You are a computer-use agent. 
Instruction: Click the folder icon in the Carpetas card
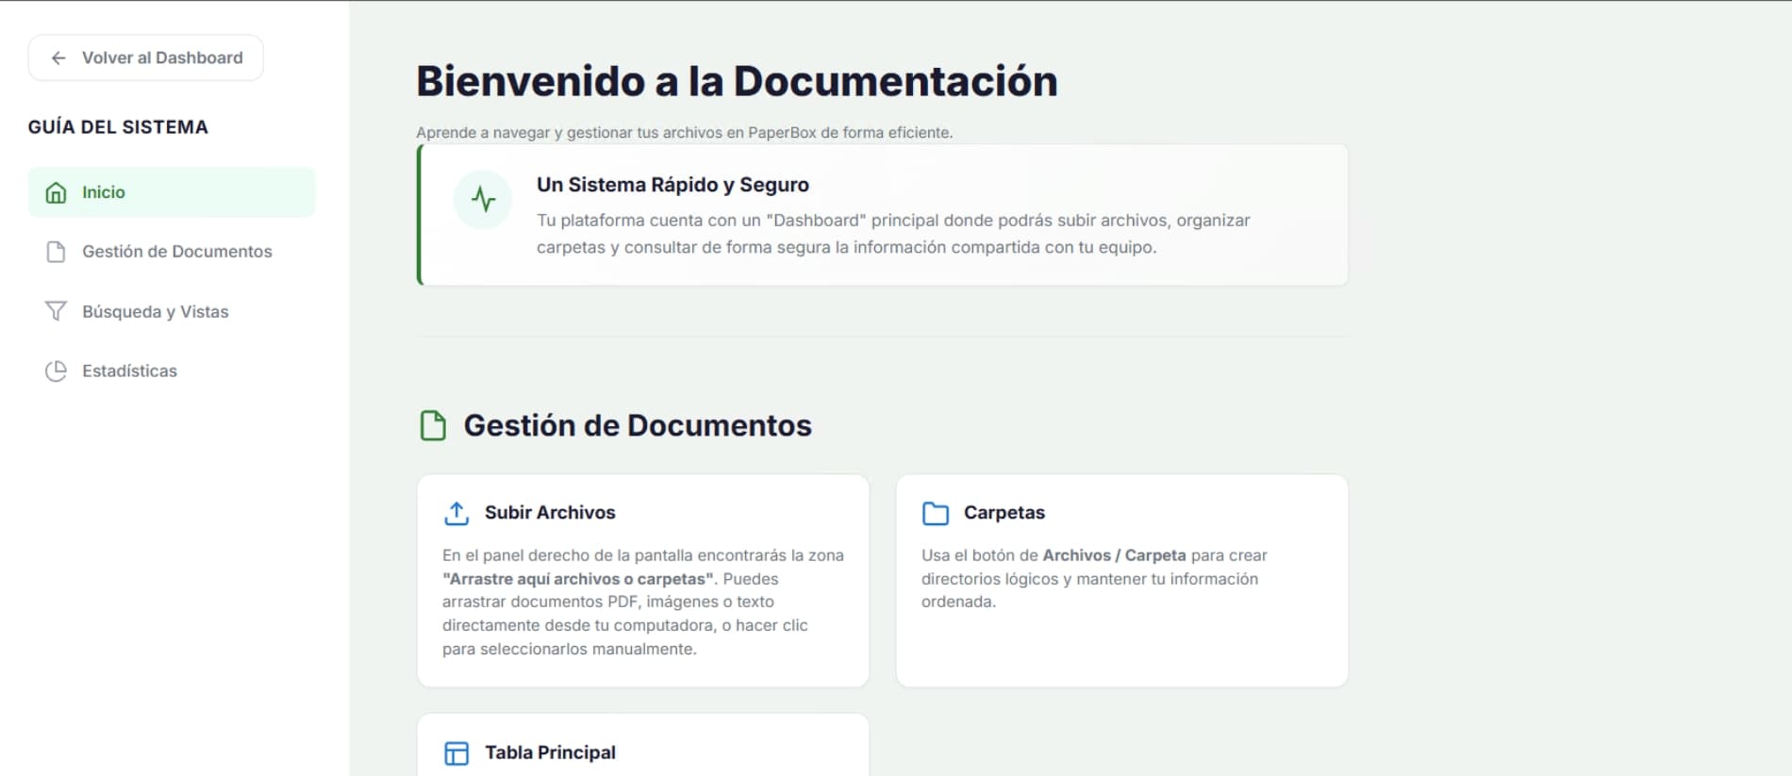936,513
